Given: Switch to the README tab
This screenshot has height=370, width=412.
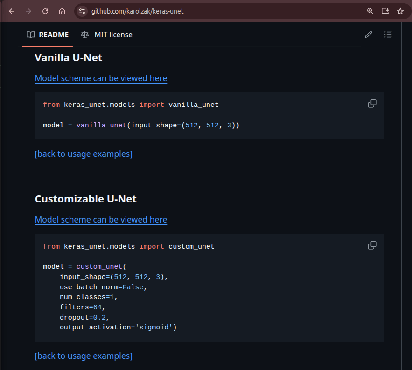Looking at the screenshot, I should (x=48, y=35).
